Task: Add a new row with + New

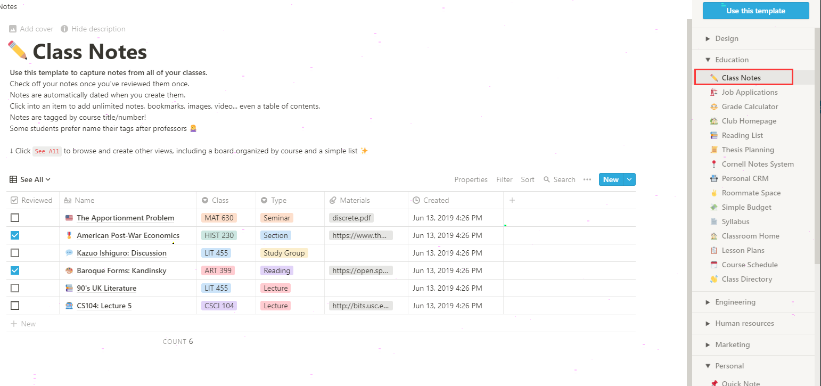Action: click(23, 324)
